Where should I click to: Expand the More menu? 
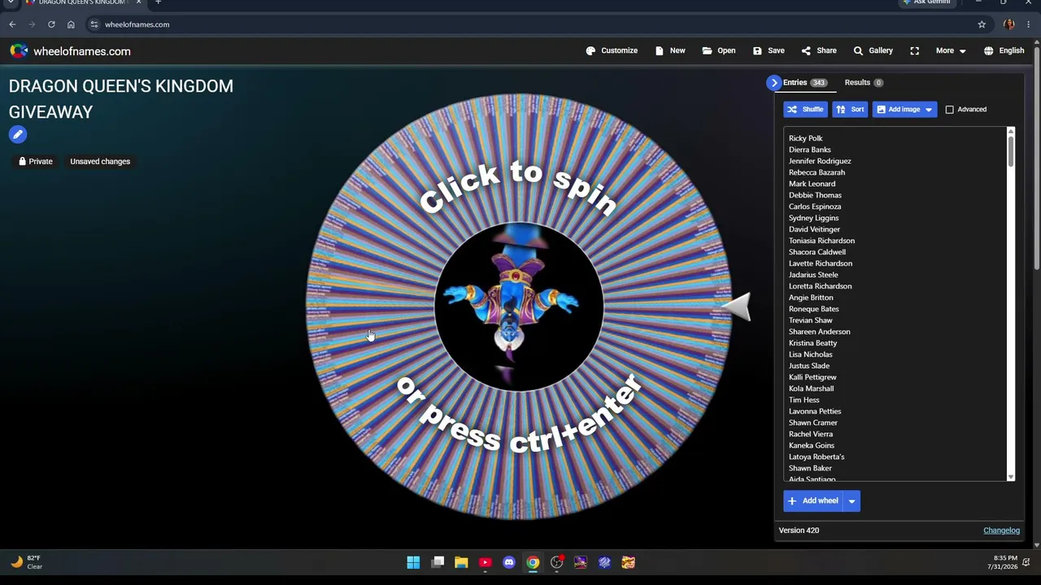pyautogui.click(x=951, y=50)
